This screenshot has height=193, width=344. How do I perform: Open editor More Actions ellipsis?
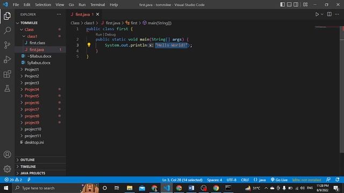tap(337, 14)
